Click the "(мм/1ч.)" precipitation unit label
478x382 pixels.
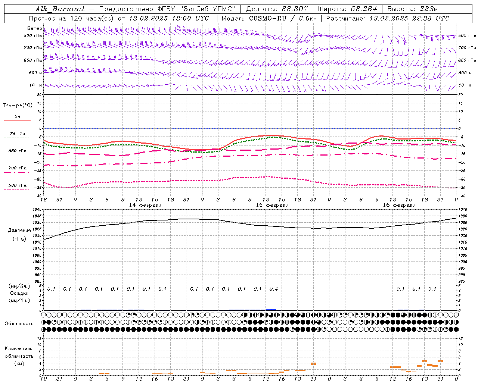19,300
